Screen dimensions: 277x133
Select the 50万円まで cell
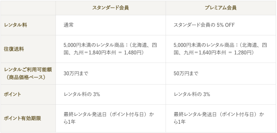coord(186,73)
